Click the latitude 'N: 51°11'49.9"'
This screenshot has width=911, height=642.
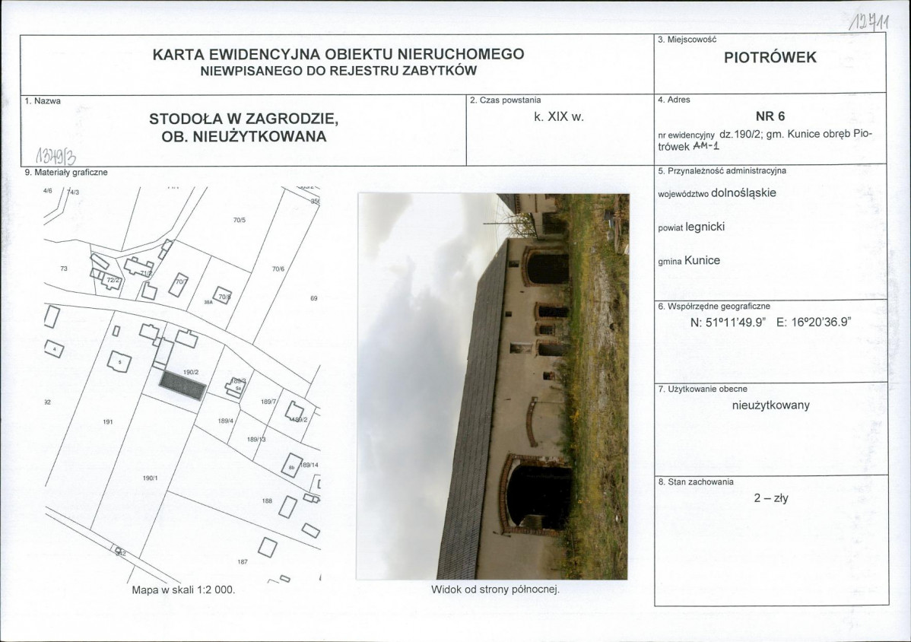point(726,323)
